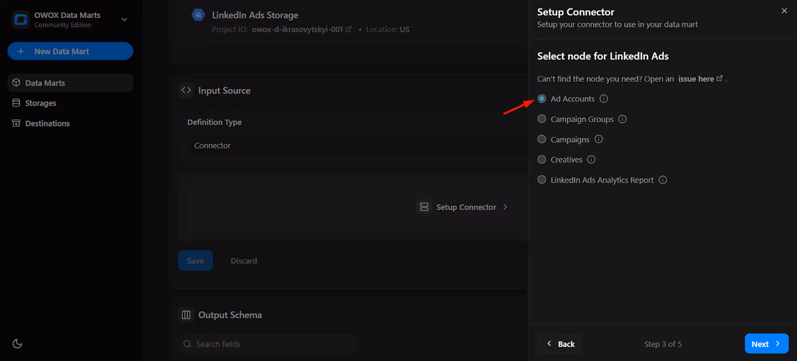Click the Discard button

pos(244,260)
